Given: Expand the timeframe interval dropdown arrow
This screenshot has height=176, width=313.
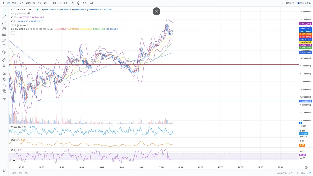Looking at the screenshot, I should click(x=50, y=3).
